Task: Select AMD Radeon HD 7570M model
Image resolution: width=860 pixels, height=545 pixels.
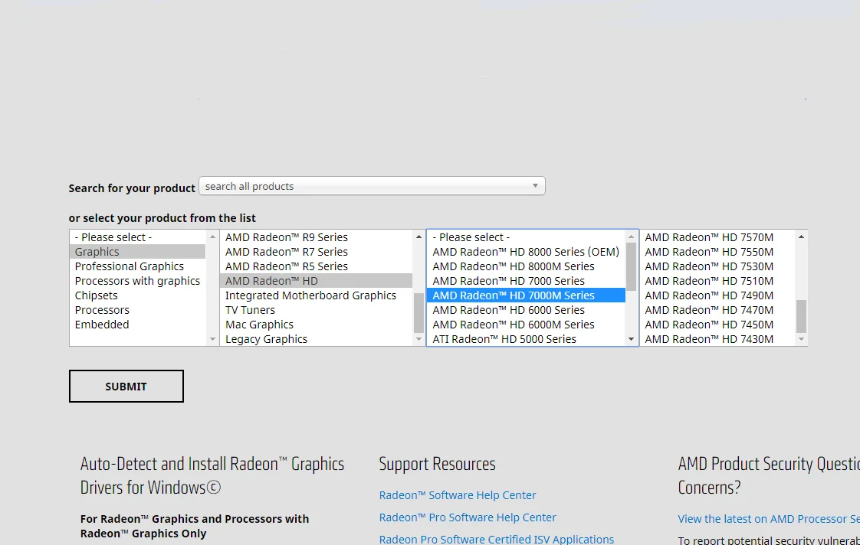Action: [x=717, y=237]
